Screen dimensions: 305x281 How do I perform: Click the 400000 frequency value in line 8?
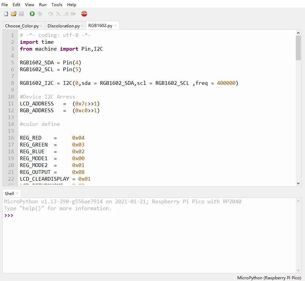(226, 83)
